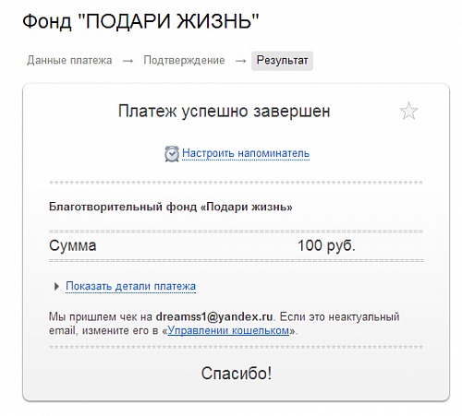Select the Результат step tab
Screen dimensions: 462x416
click(x=282, y=61)
